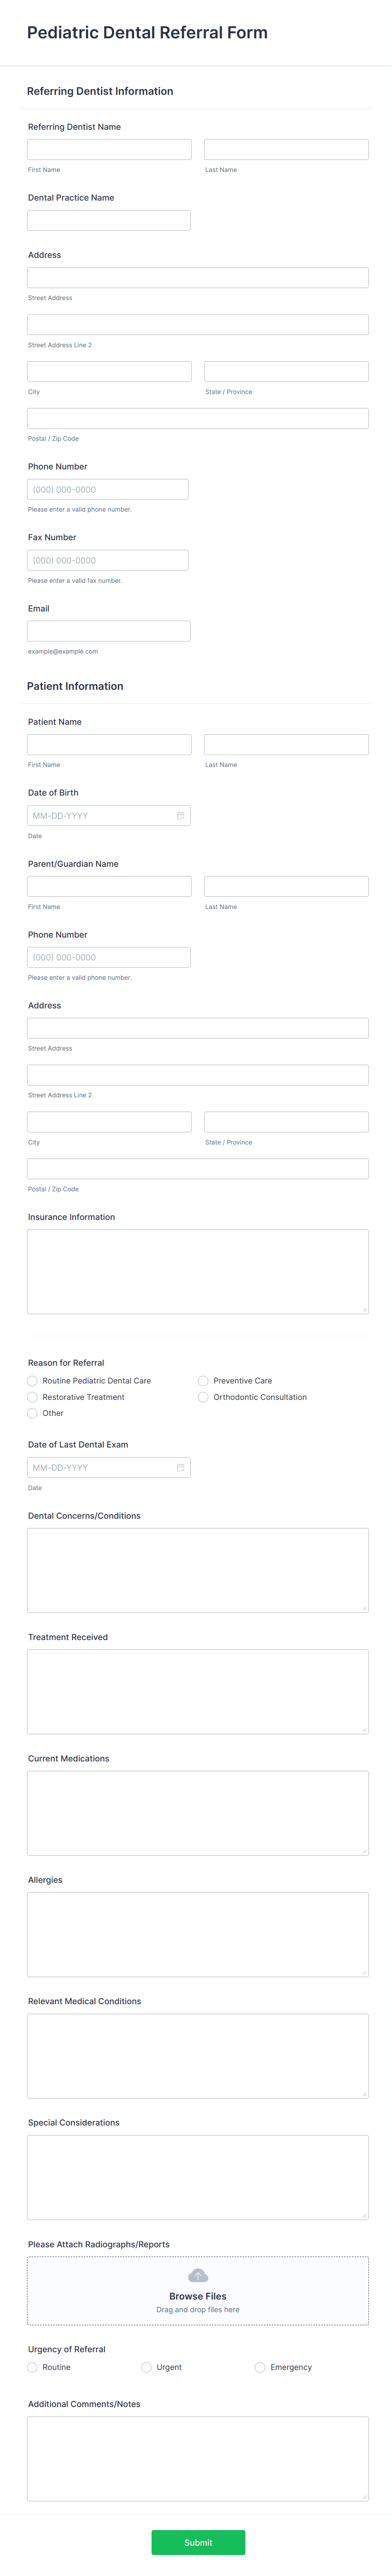Click the Allergies text area
Screen dimensions: 392x2576
[197, 1933]
